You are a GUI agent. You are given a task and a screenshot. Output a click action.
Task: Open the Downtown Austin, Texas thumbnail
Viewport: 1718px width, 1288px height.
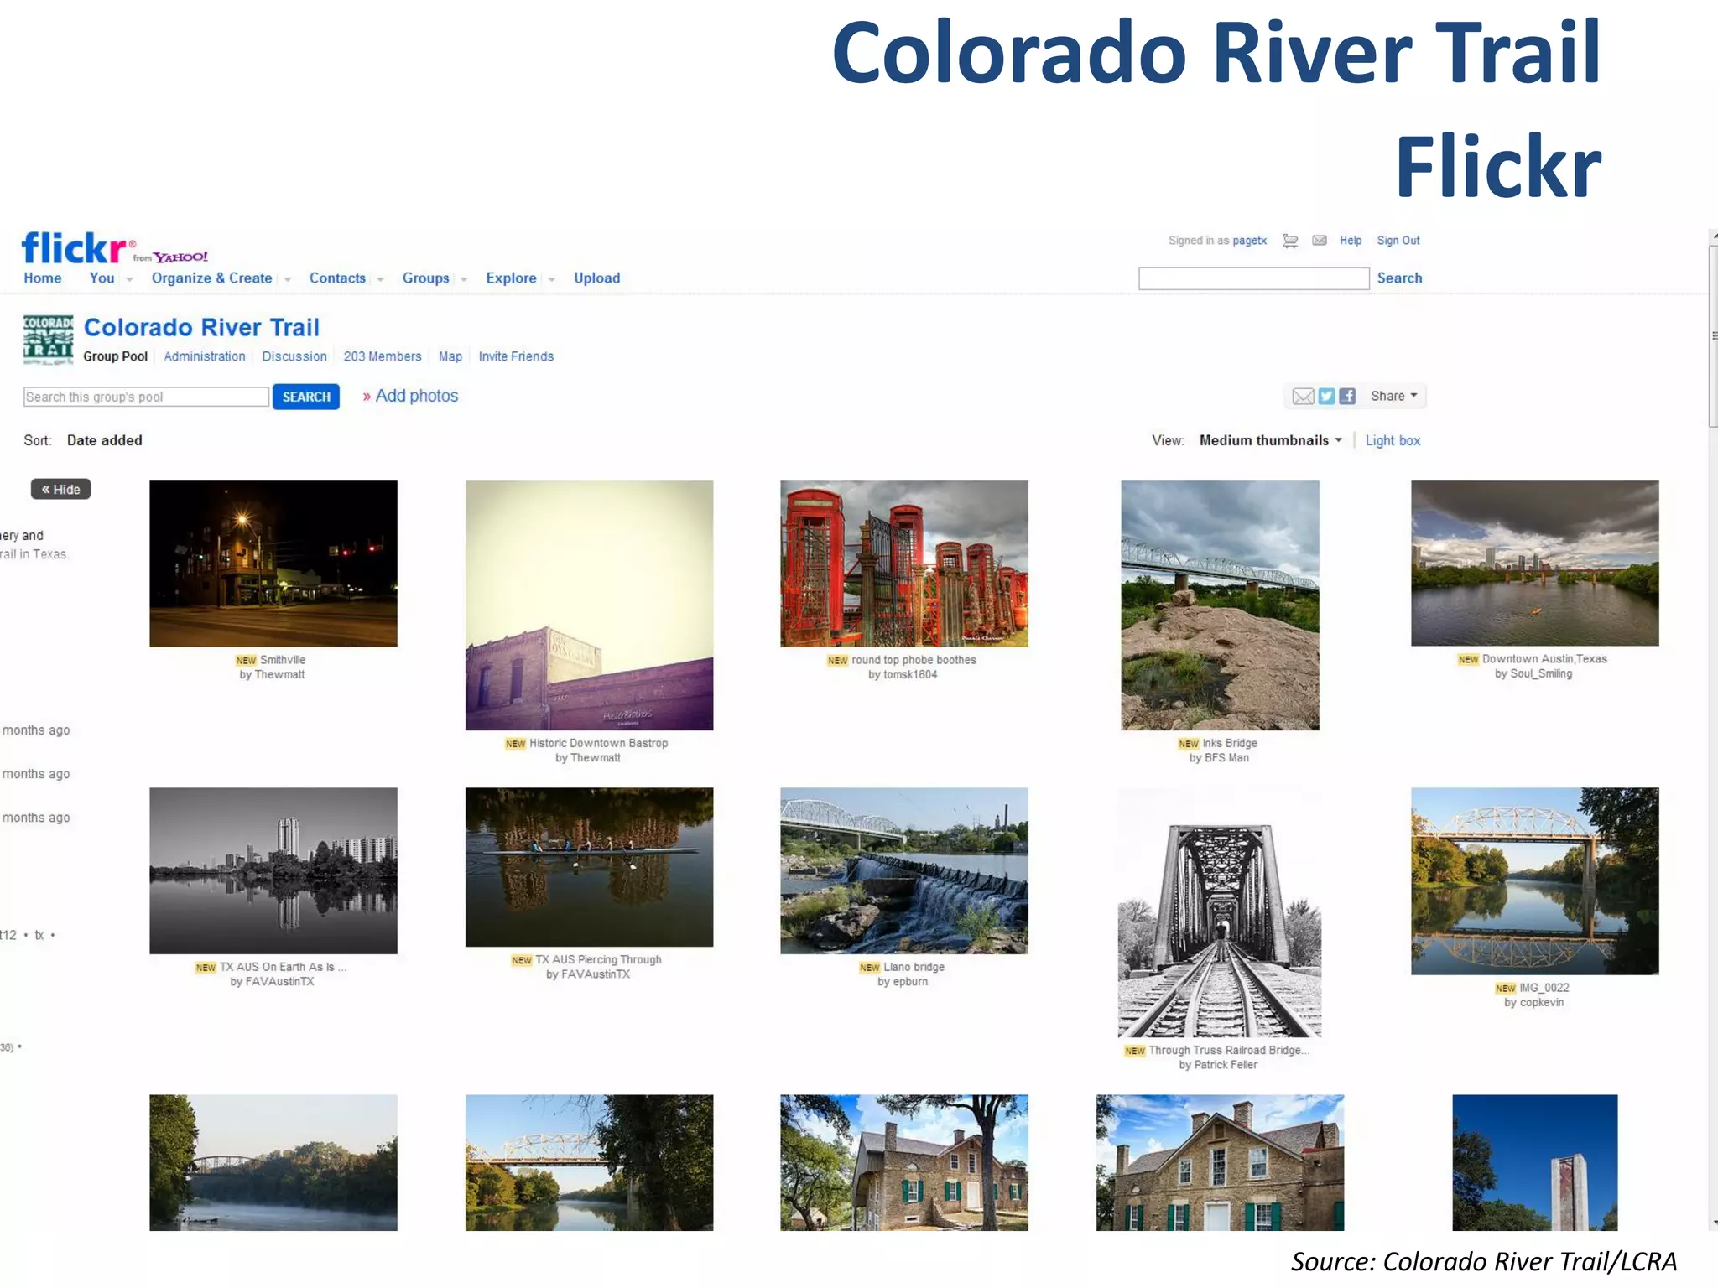(1535, 563)
